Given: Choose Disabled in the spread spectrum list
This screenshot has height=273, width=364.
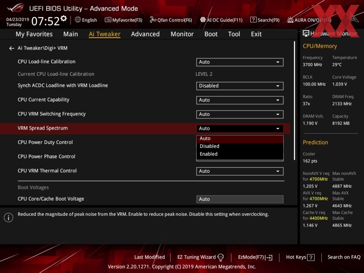Looking at the screenshot, I should [x=240, y=146].
